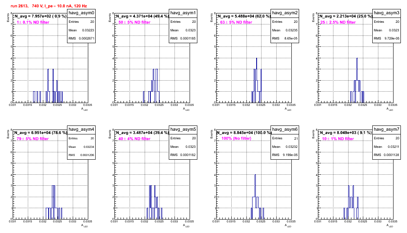Select the havg_asym2 stats box title
This screenshot has height=233, width=407.
(x=285, y=13)
